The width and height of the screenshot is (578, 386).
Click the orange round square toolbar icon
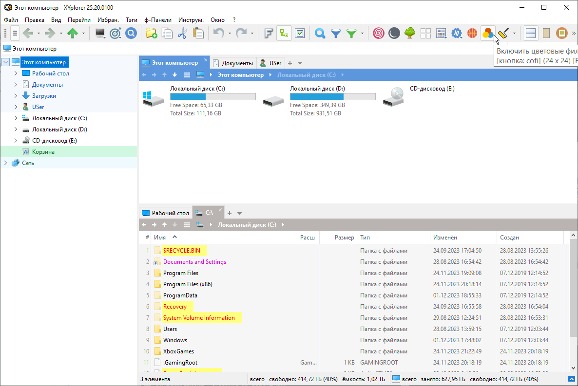[x=562, y=33]
